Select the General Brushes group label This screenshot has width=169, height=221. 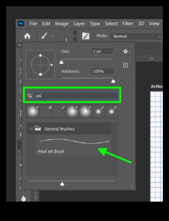60,129
